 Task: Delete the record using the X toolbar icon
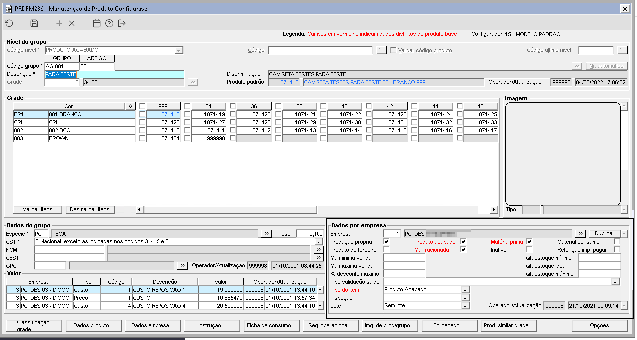click(x=72, y=23)
